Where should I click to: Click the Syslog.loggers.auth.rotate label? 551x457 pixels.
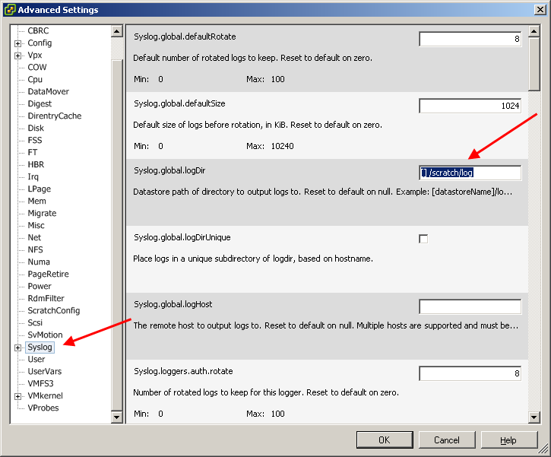coord(183,371)
